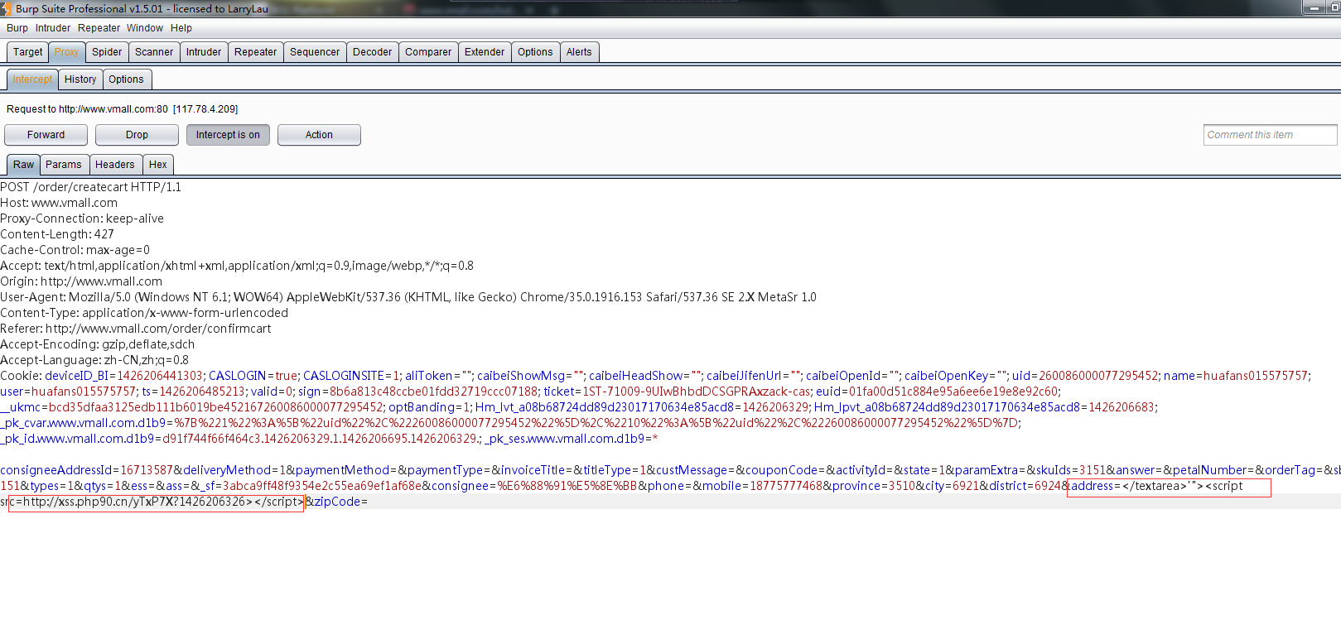Viewport: 1341px width, 639px height.
Task: Click the Burp Suite app icon in title bar
Action: click(6, 8)
